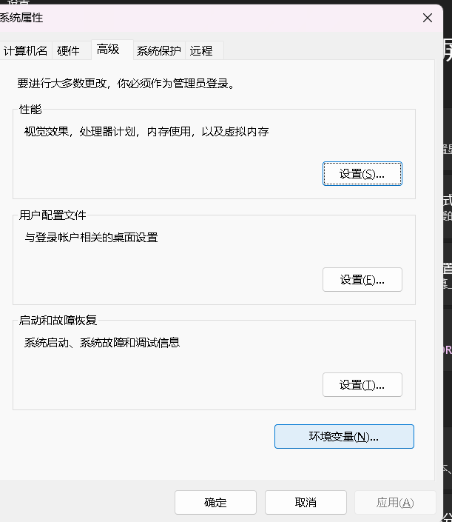Open 环境变量(N)... dialog

(x=344, y=436)
